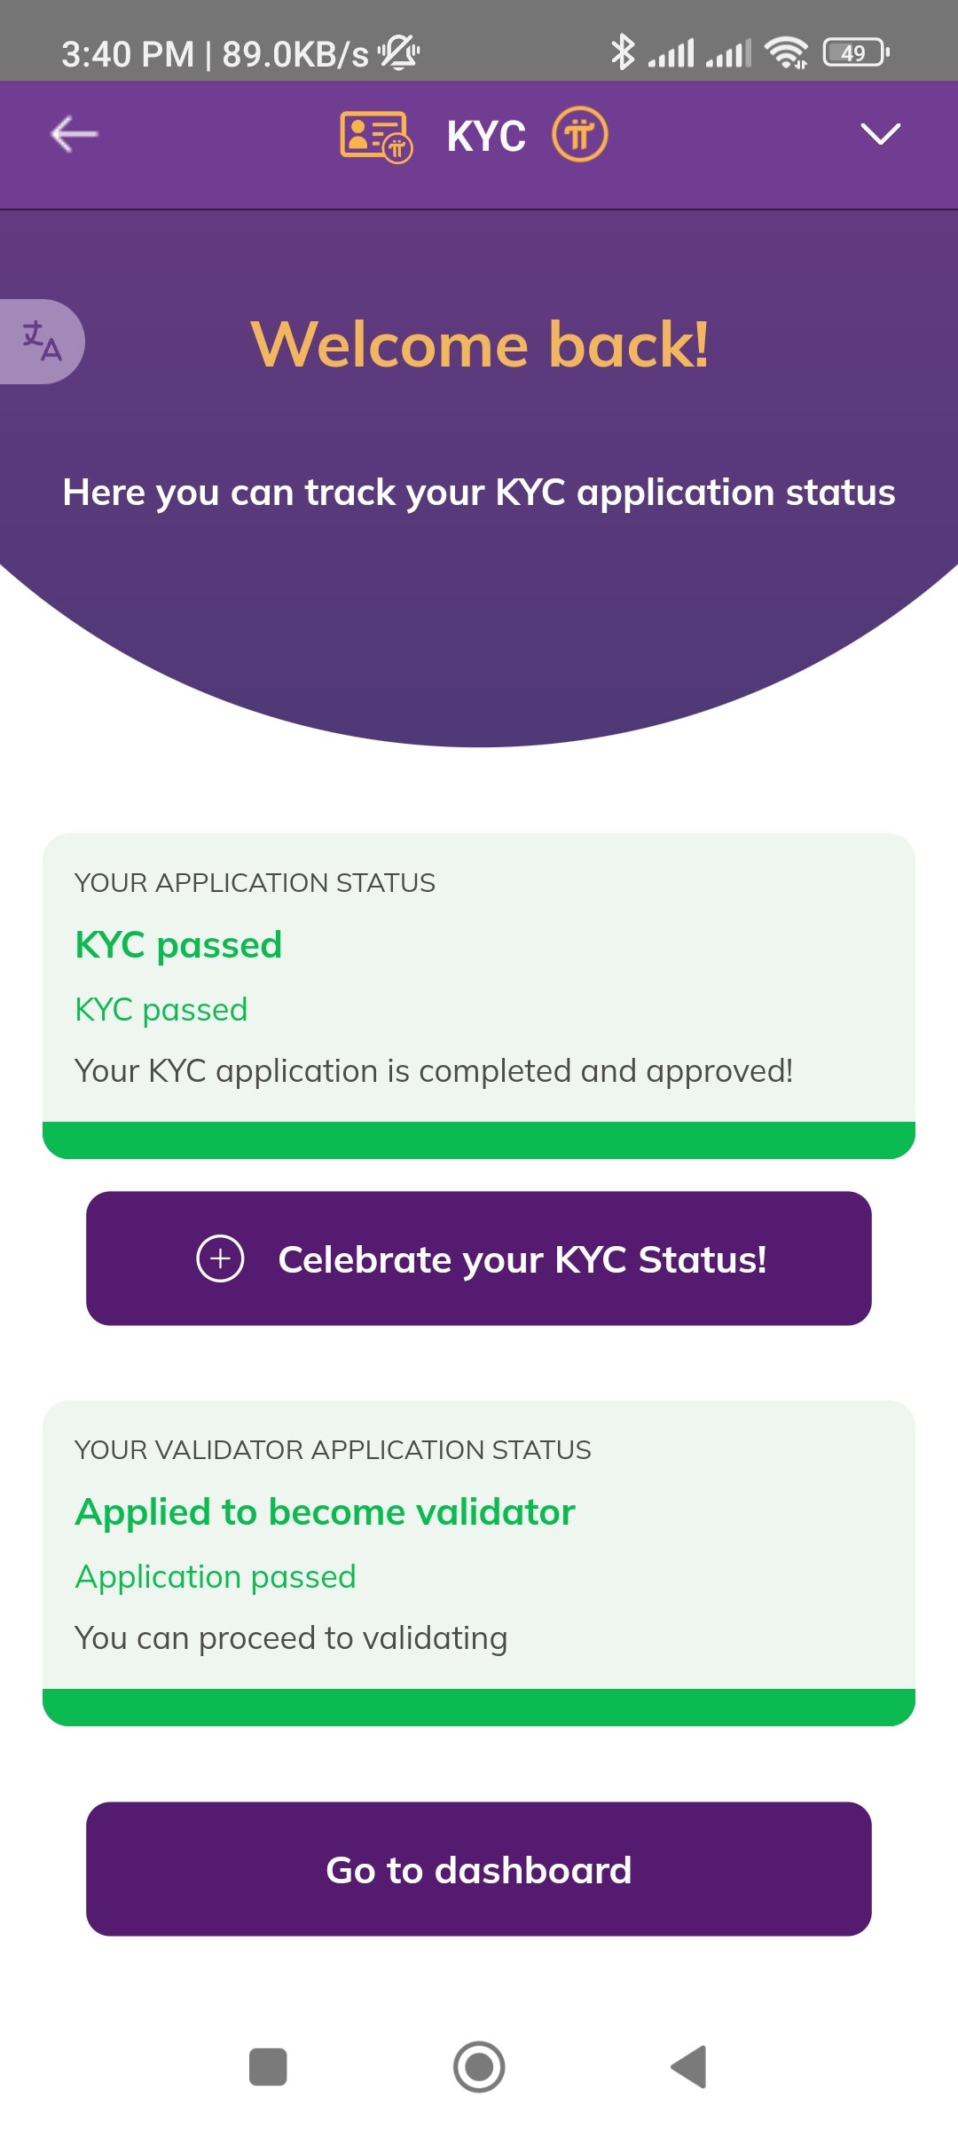Tap the plus circle on Celebrate button
This screenshot has height=2130, width=958.
pyautogui.click(x=220, y=1258)
